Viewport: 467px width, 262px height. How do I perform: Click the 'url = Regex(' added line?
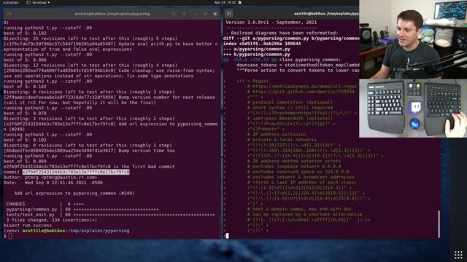(x=252, y=81)
